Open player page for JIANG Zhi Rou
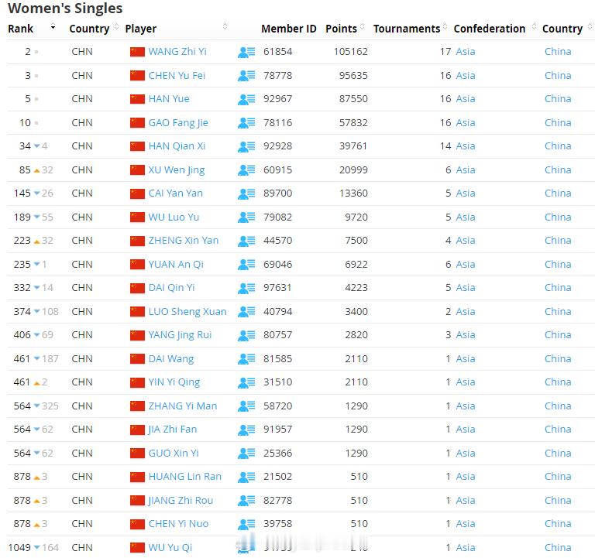Viewport: 595px width, 558px height. [x=181, y=501]
